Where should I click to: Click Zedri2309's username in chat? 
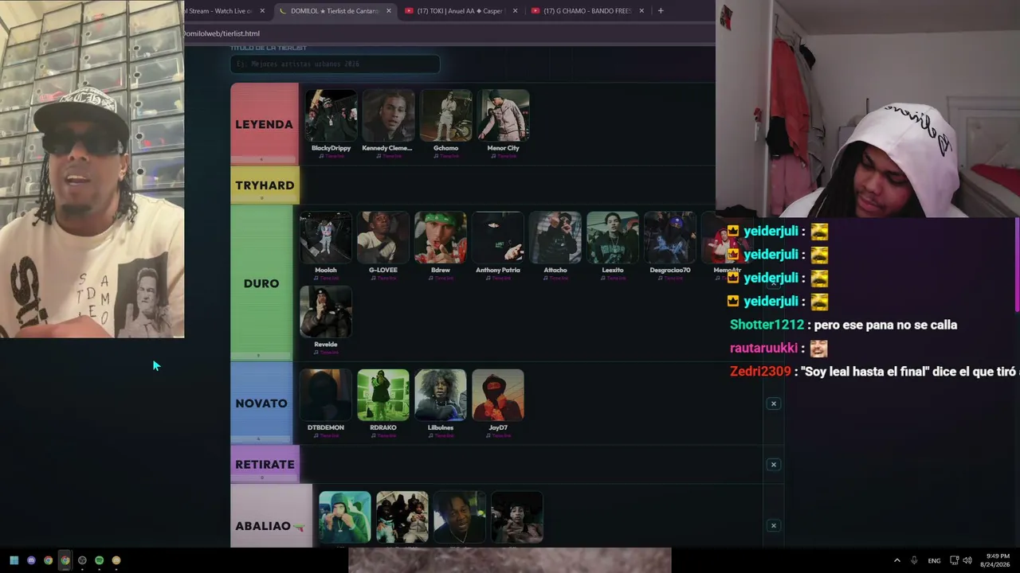[760, 372]
